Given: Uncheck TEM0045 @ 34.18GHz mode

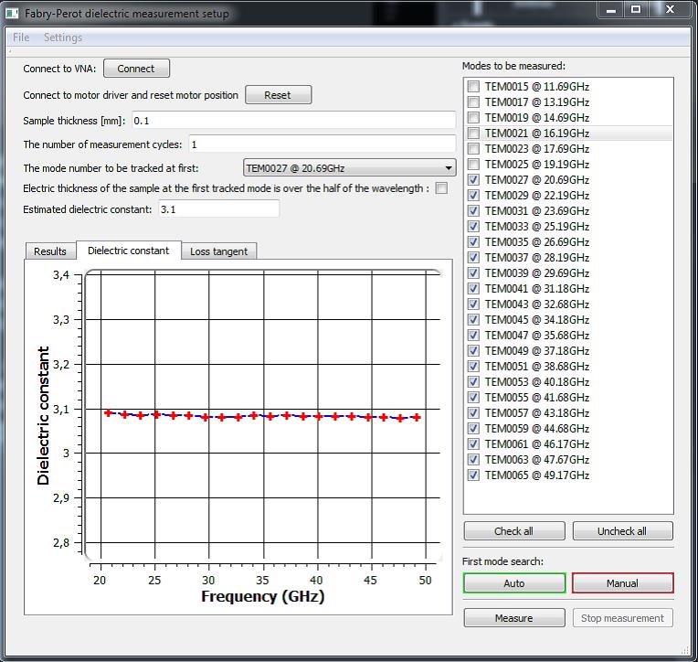Looking at the screenshot, I should (x=473, y=320).
